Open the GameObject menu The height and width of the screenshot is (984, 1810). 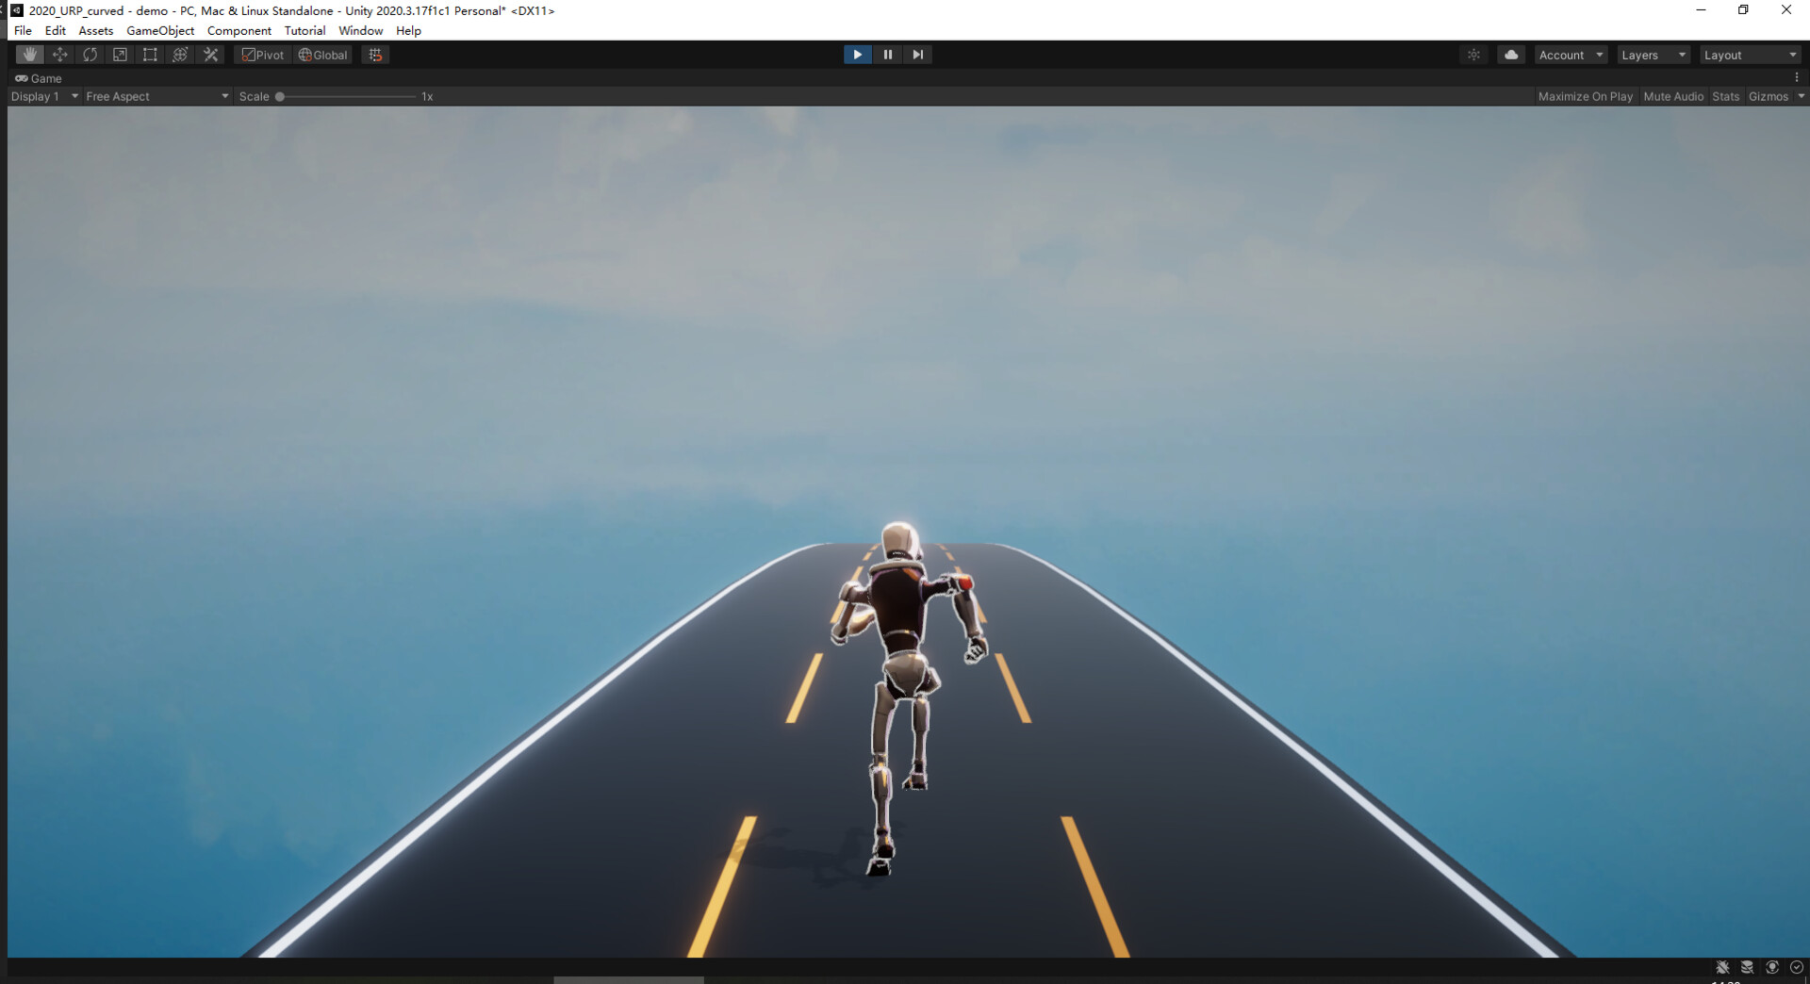coord(158,30)
